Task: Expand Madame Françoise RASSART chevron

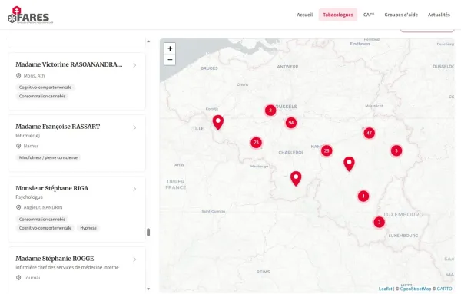Action: (x=134, y=127)
